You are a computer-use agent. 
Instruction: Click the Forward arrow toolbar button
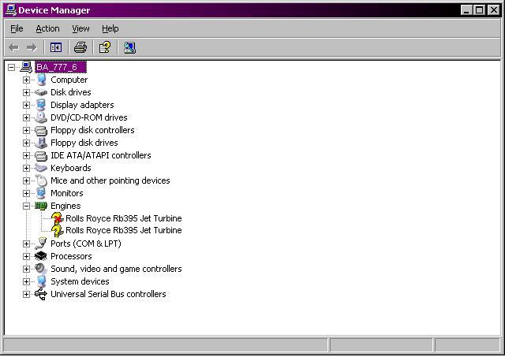coord(32,48)
